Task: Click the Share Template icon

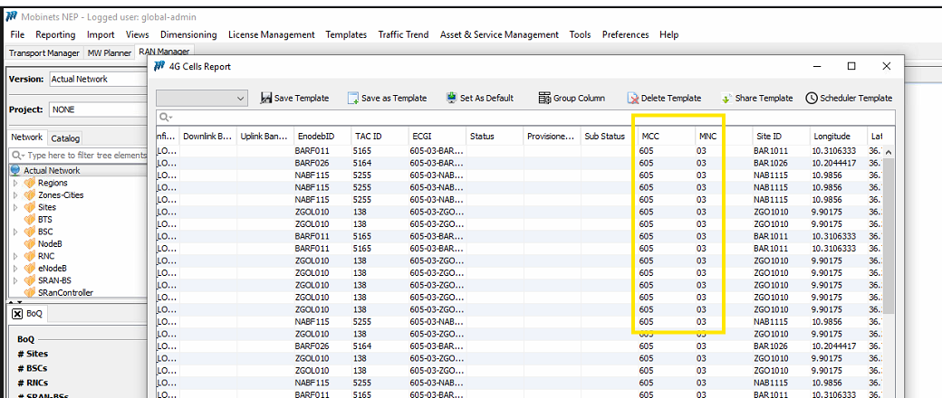Action: click(726, 98)
